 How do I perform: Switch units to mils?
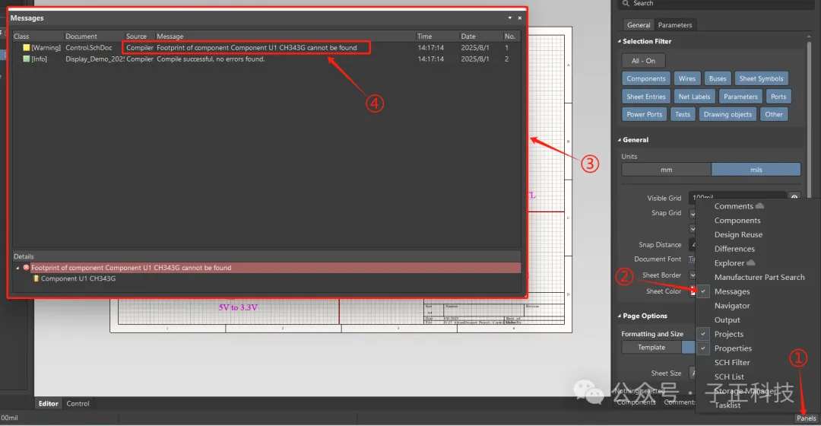pyautogui.click(x=756, y=170)
